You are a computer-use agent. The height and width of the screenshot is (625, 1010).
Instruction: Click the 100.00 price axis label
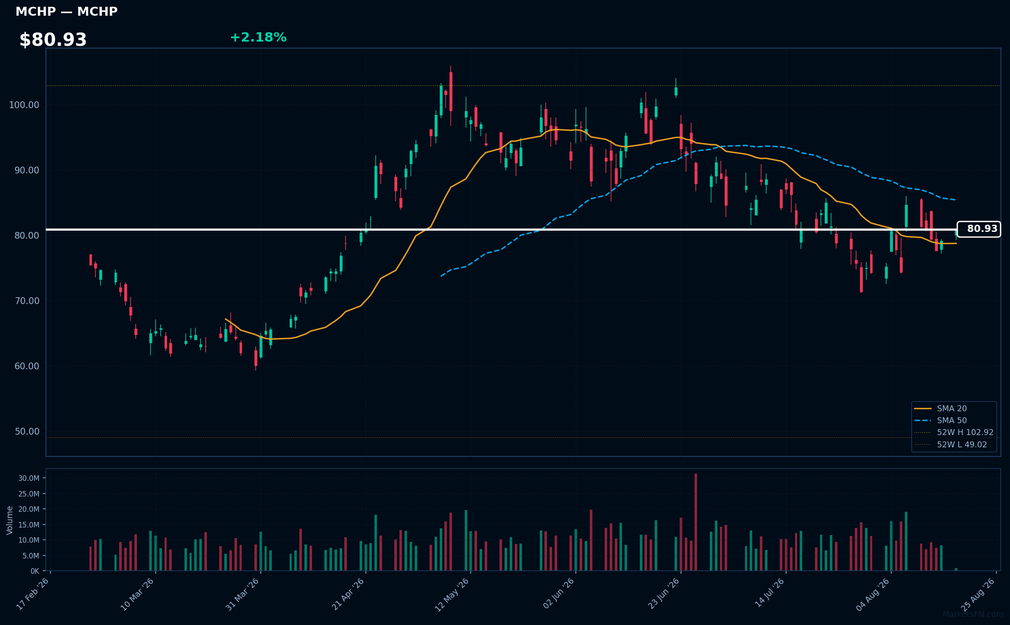point(24,105)
